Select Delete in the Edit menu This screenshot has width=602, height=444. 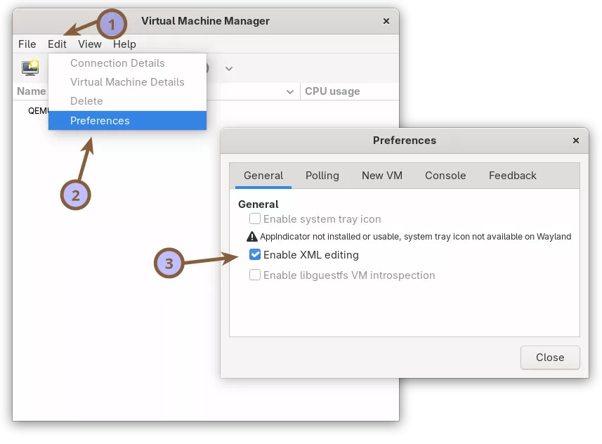[x=86, y=100]
